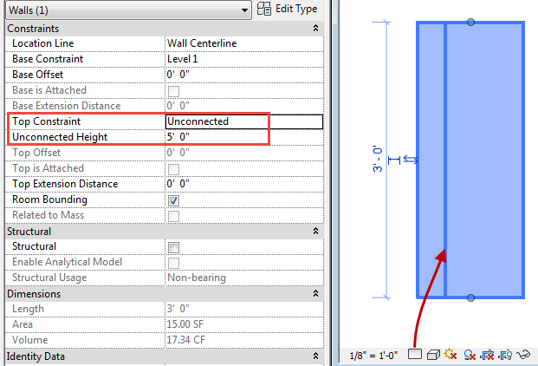The width and height of the screenshot is (538, 366).
Task: Toggle the Sun Path off icon
Action: (450, 354)
